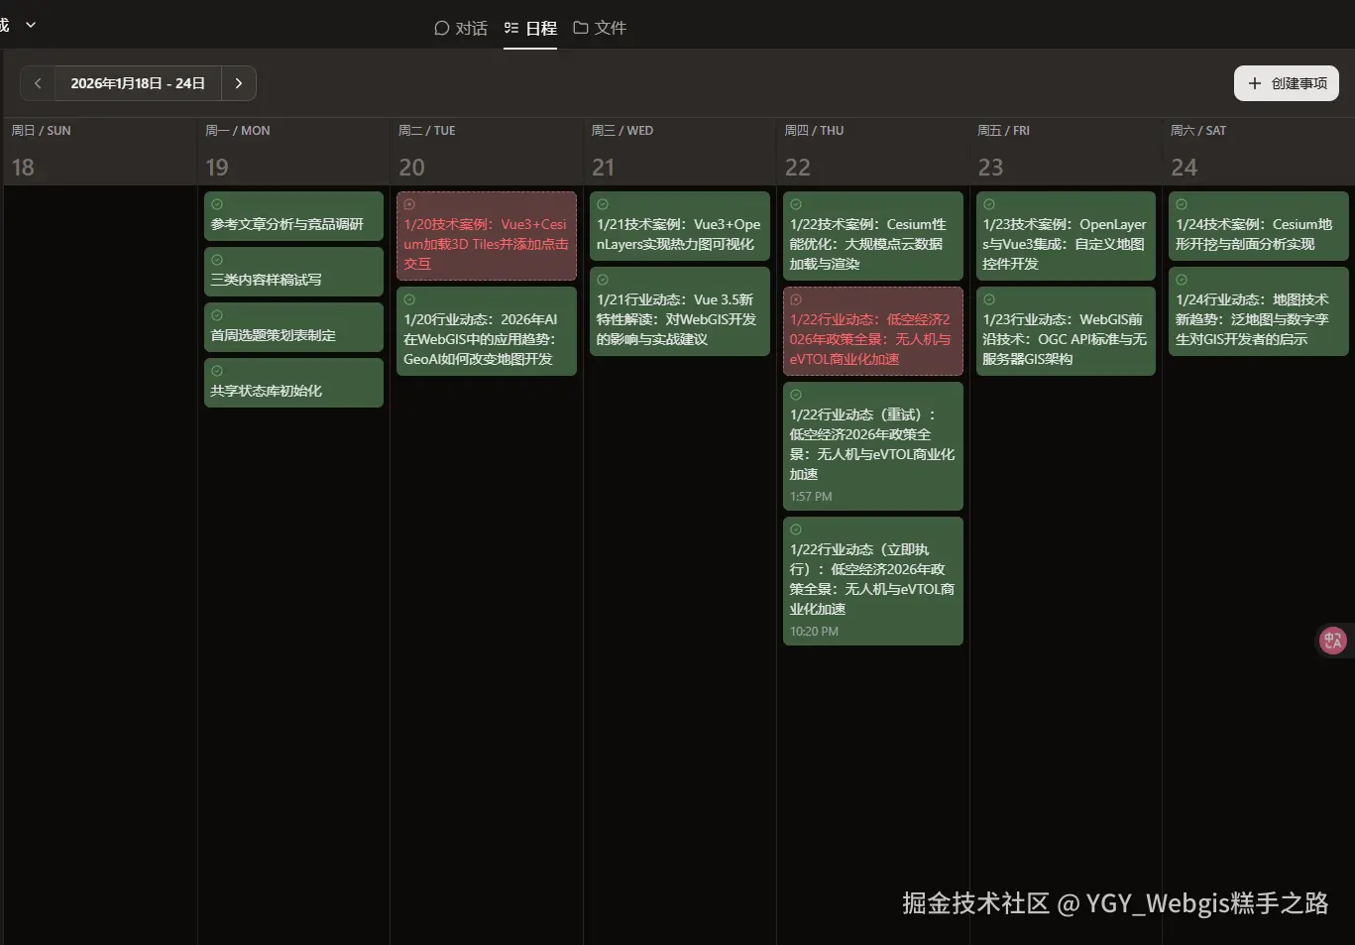Switch to the 日程 tab
Viewport: 1355px width, 945px height.
click(530, 28)
